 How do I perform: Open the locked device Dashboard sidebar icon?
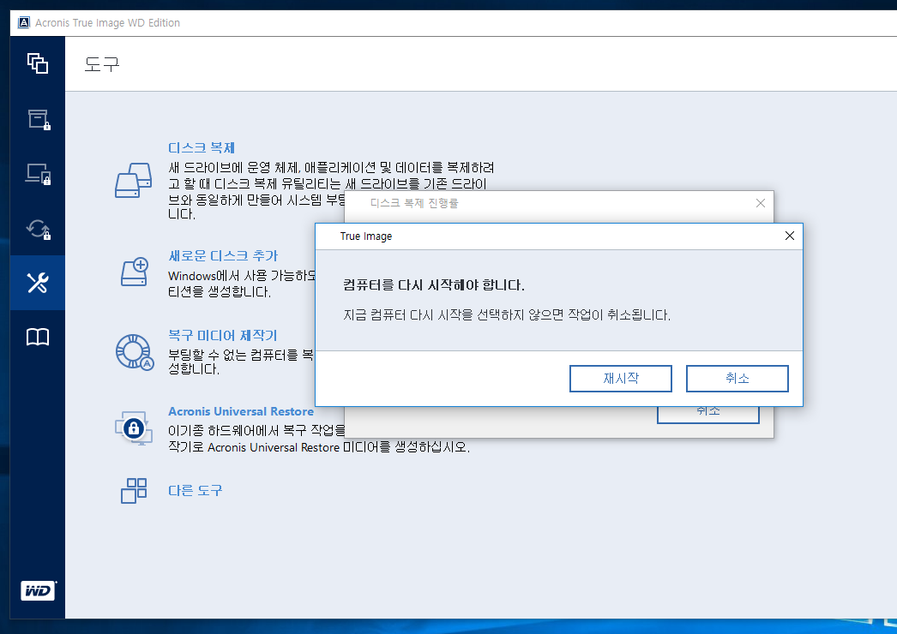click(x=39, y=173)
